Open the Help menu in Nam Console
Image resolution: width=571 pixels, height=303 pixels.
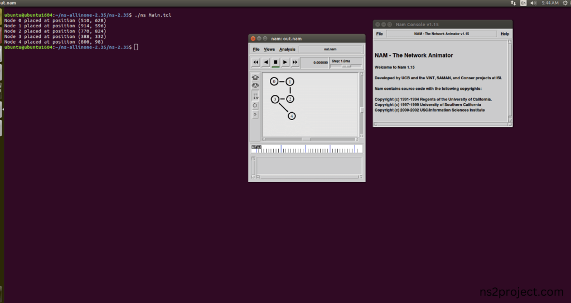(x=505, y=34)
